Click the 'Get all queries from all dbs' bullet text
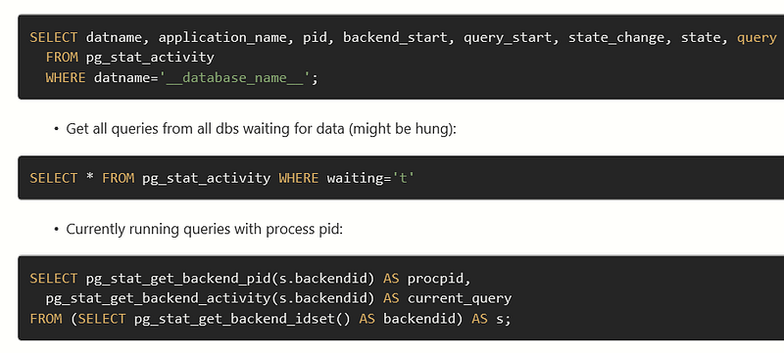The image size is (784, 353). click(x=261, y=129)
